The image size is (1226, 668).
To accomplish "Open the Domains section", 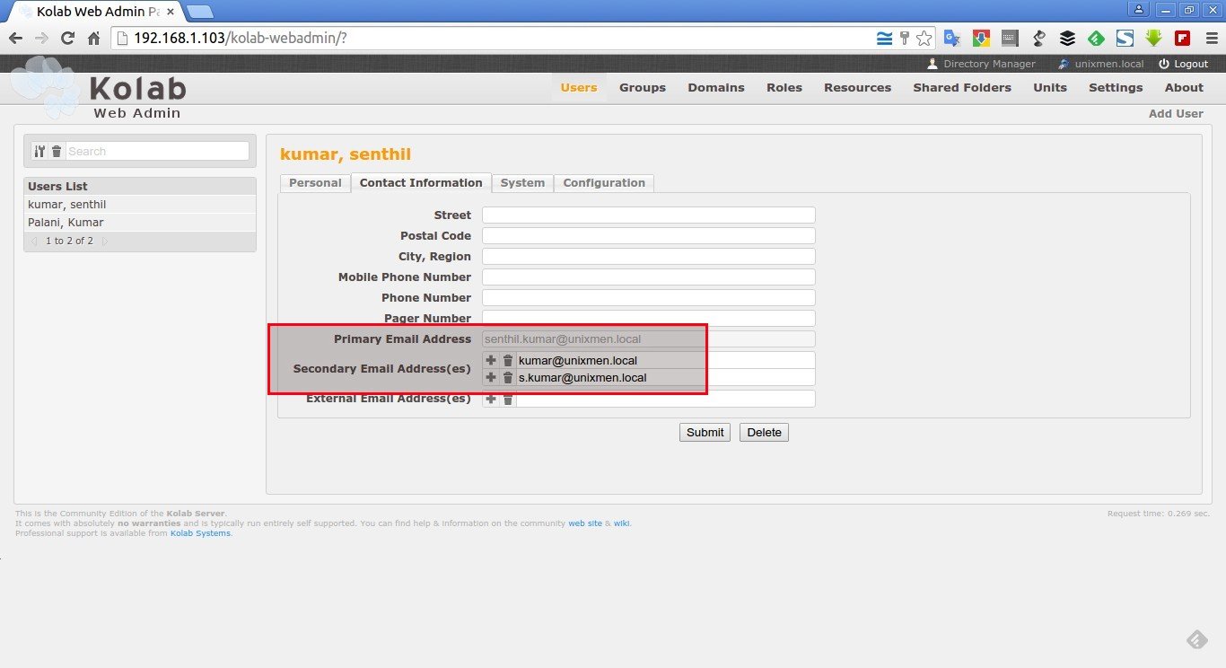I will coord(716,88).
